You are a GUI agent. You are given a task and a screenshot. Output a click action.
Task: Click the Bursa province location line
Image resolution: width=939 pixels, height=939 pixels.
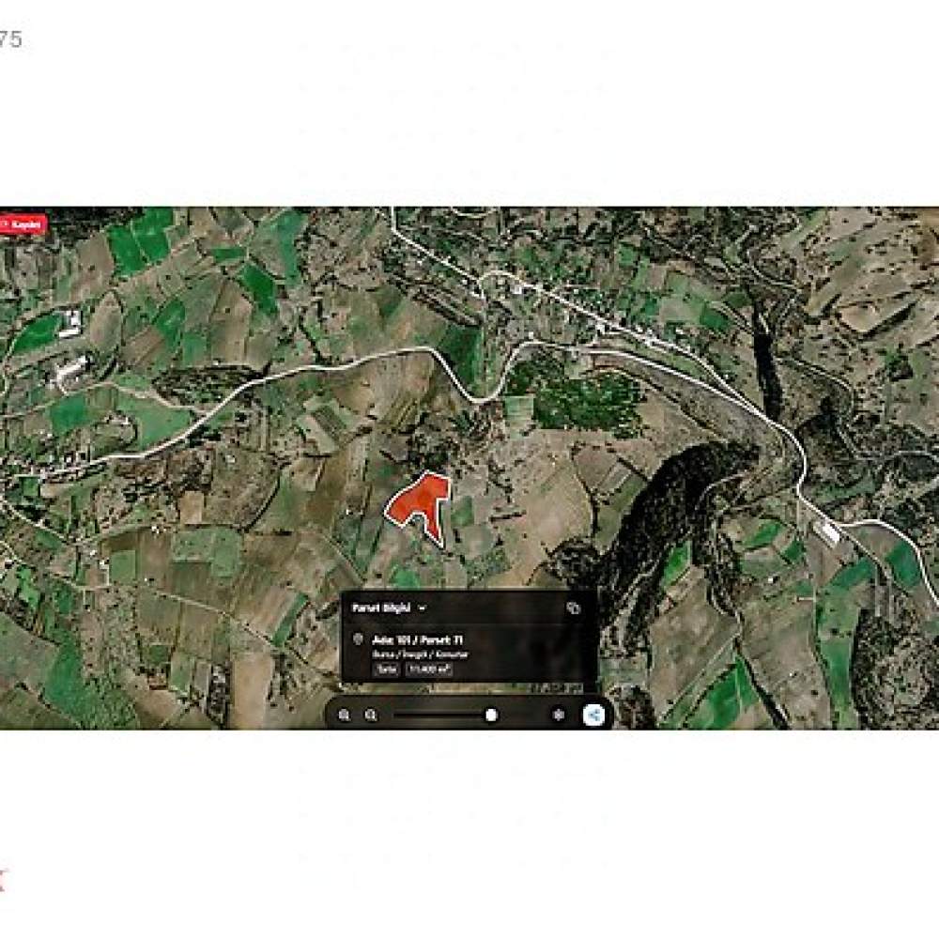pos(420,654)
